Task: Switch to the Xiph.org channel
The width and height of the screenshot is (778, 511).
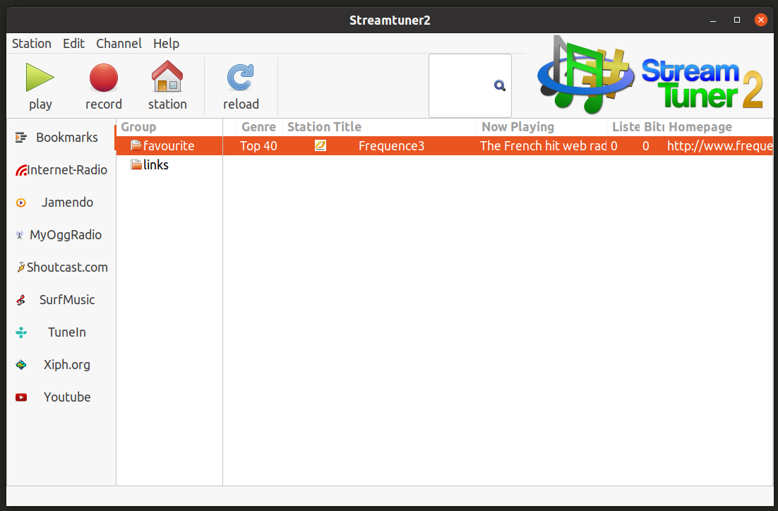Action: tap(61, 365)
